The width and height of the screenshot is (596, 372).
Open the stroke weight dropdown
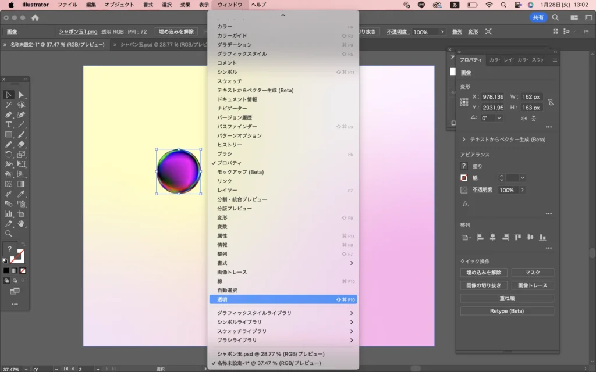tap(522, 178)
